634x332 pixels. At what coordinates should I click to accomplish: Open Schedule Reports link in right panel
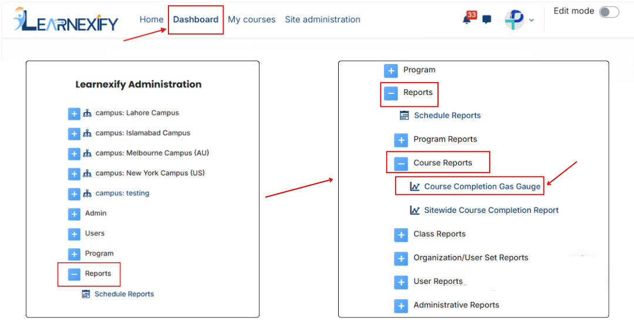[447, 116]
